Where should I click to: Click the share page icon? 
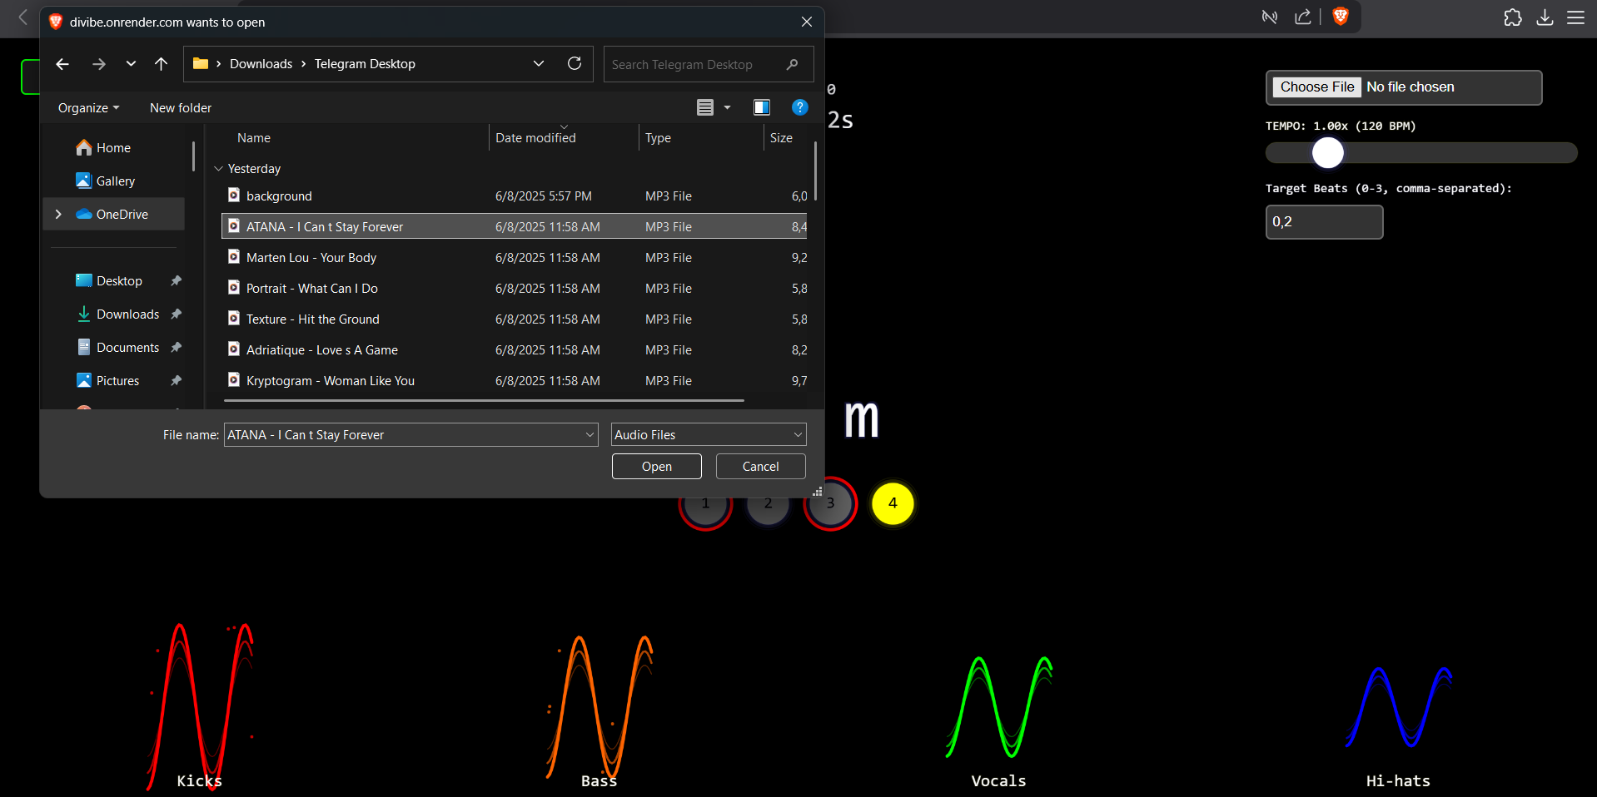point(1303,17)
